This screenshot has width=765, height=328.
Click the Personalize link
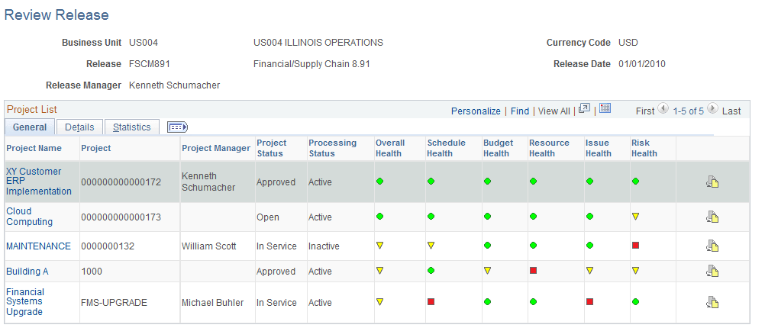[476, 111]
